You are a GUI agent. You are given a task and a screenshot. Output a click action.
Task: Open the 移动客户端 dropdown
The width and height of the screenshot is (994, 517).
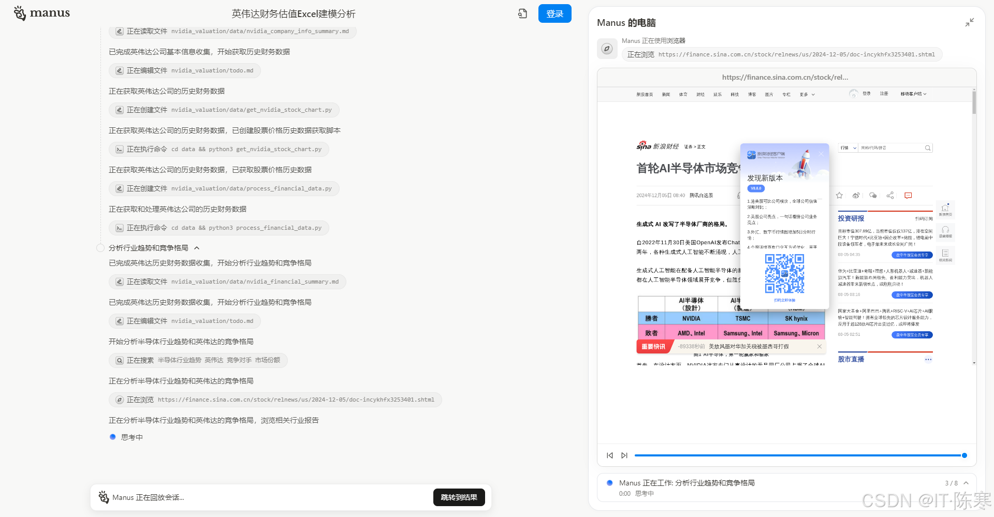click(913, 94)
